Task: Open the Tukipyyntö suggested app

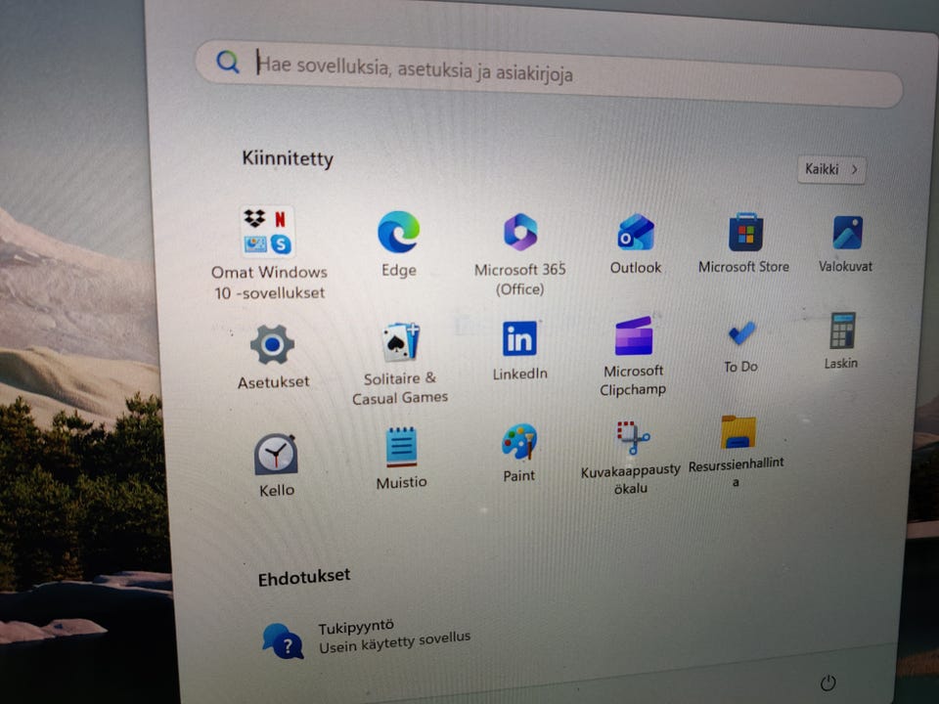Action: (x=365, y=639)
